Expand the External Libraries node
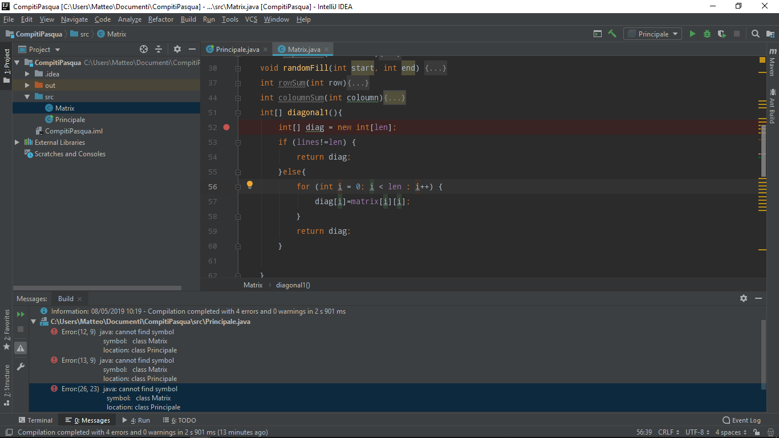The height and width of the screenshot is (438, 779). (x=17, y=143)
